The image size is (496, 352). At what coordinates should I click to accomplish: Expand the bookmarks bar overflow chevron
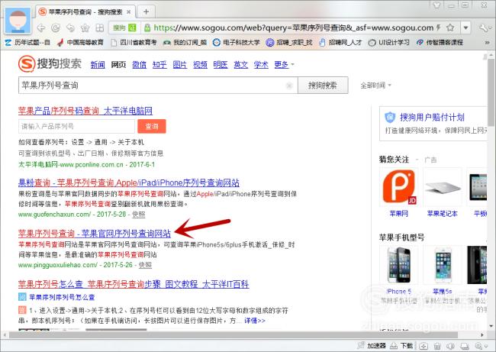pyautogui.click(x=487, y=43)
